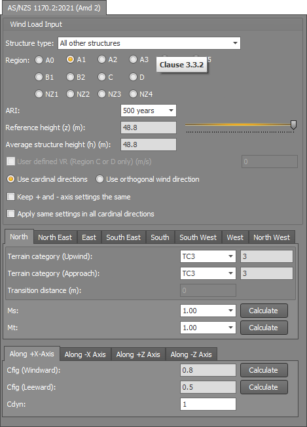This screenshot has width=307, height=427.
Task: Click the Approach terrain value field
Action: coord(266,273)
